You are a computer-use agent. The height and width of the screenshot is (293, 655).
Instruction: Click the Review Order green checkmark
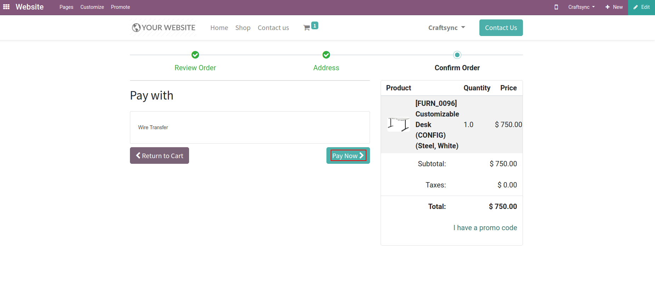click(x=195, y=55)
